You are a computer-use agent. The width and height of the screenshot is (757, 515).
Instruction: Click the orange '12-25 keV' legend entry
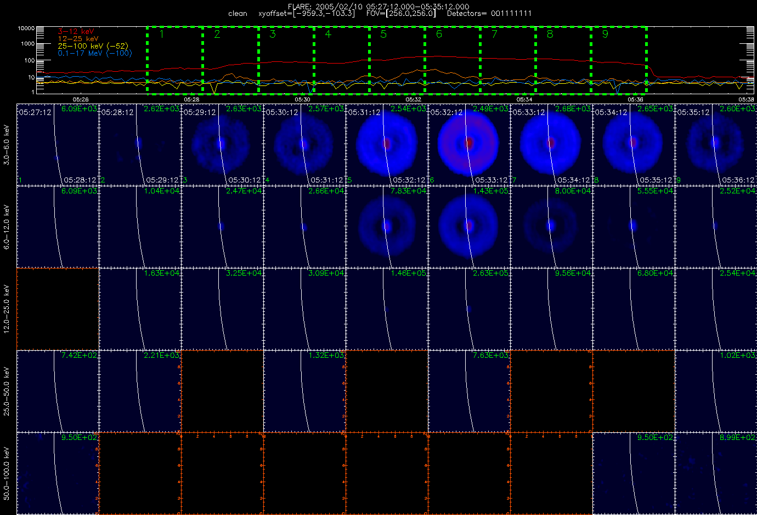point(78,39)
